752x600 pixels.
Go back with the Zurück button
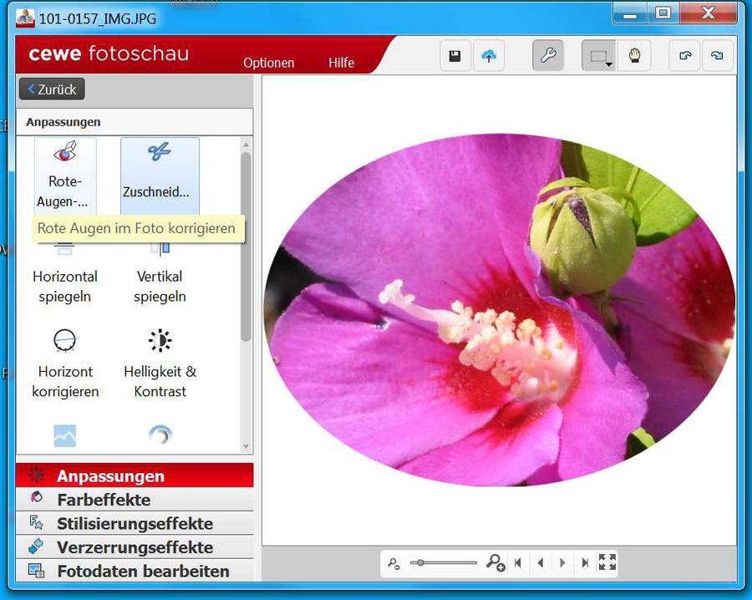[x=52, y=89]
